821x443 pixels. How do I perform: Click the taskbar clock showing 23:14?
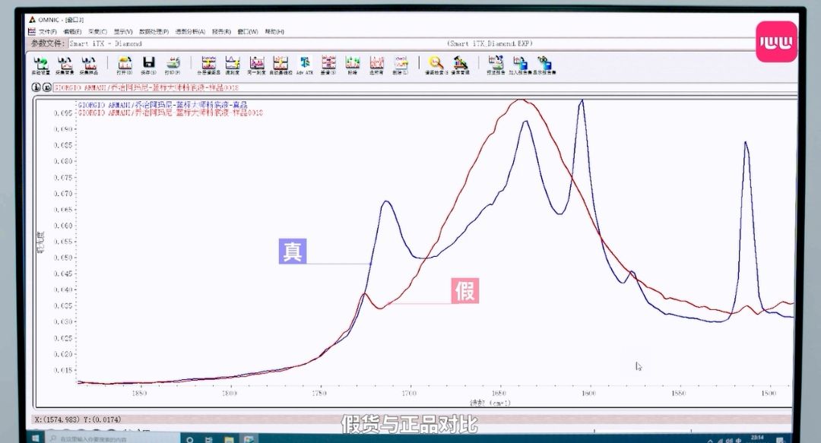point(757,438)
